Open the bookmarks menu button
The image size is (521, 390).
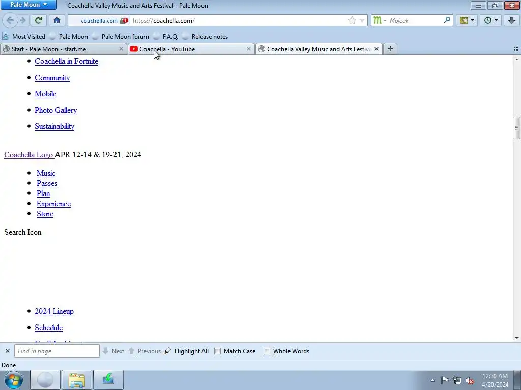coord(464,20)
